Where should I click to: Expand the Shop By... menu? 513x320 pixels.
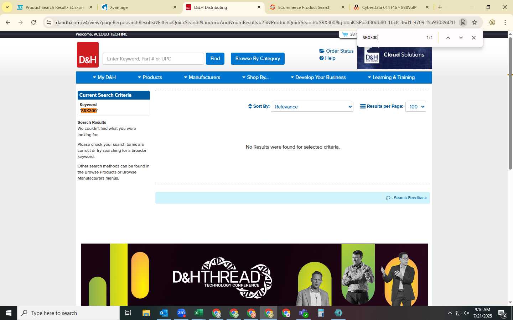tap(255, 77)
